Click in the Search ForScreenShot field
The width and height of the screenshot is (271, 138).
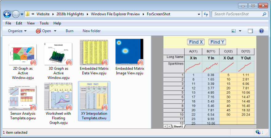pos(237,14)
